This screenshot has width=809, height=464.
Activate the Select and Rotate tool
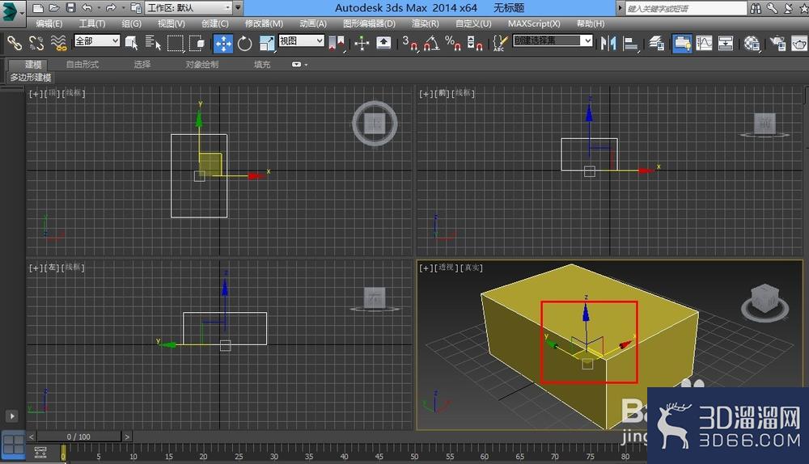245,44
